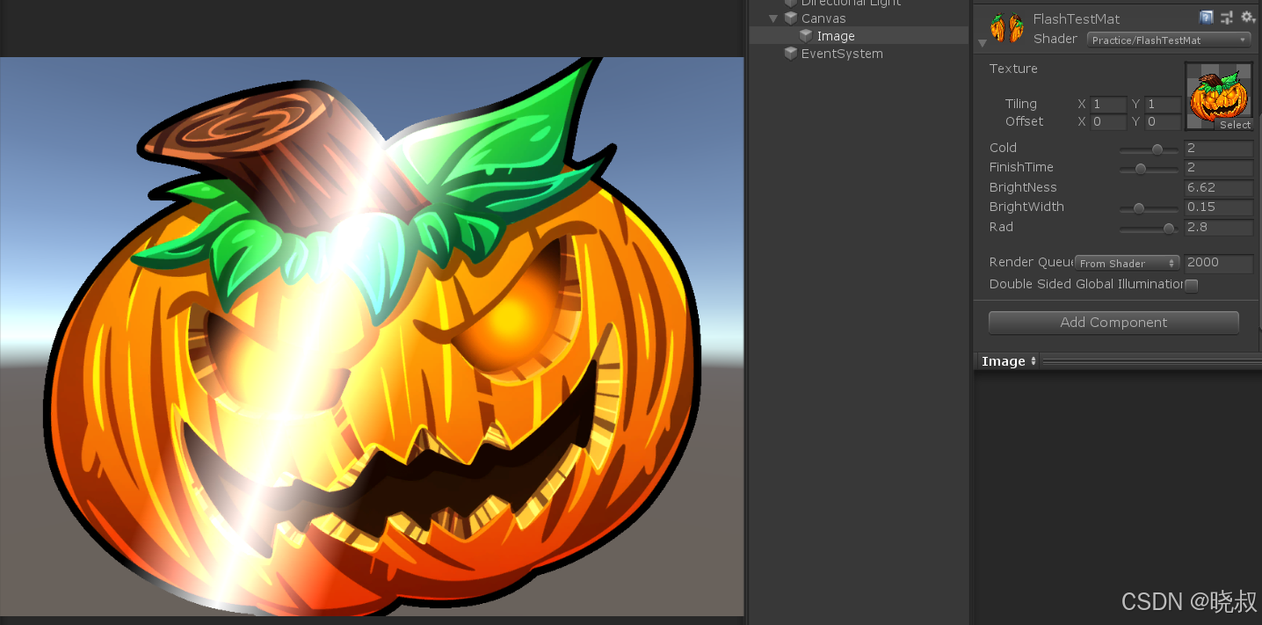1262x625 pixels.
Task: Click the EventSystem cube icon
Action: pos(791,54)
